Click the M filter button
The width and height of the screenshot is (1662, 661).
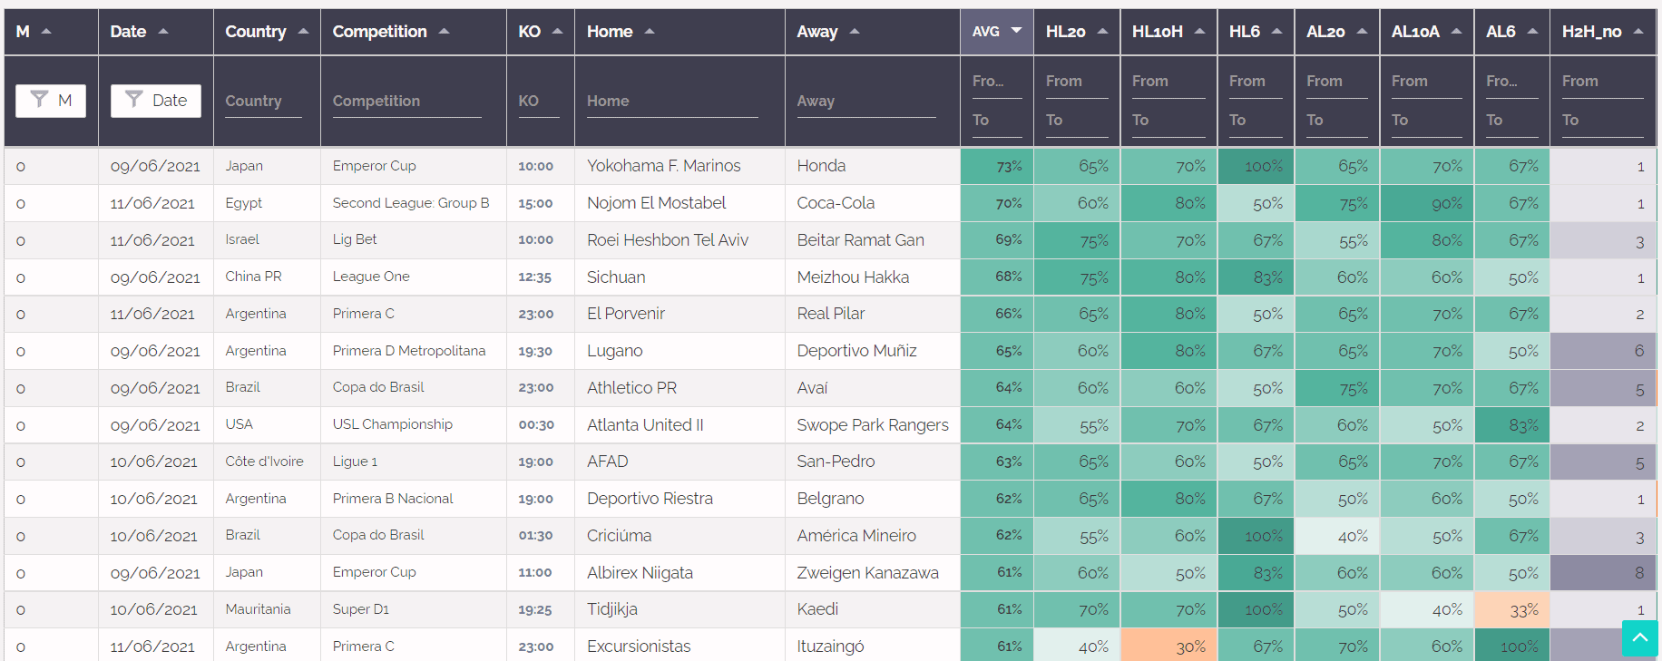51,101
